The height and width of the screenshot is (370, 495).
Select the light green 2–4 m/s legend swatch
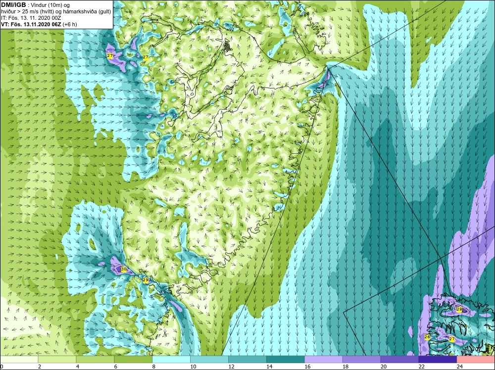57,360
